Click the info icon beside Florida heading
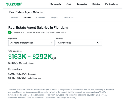Viewport: 125px width, 100px height. [x=67, y=28]
